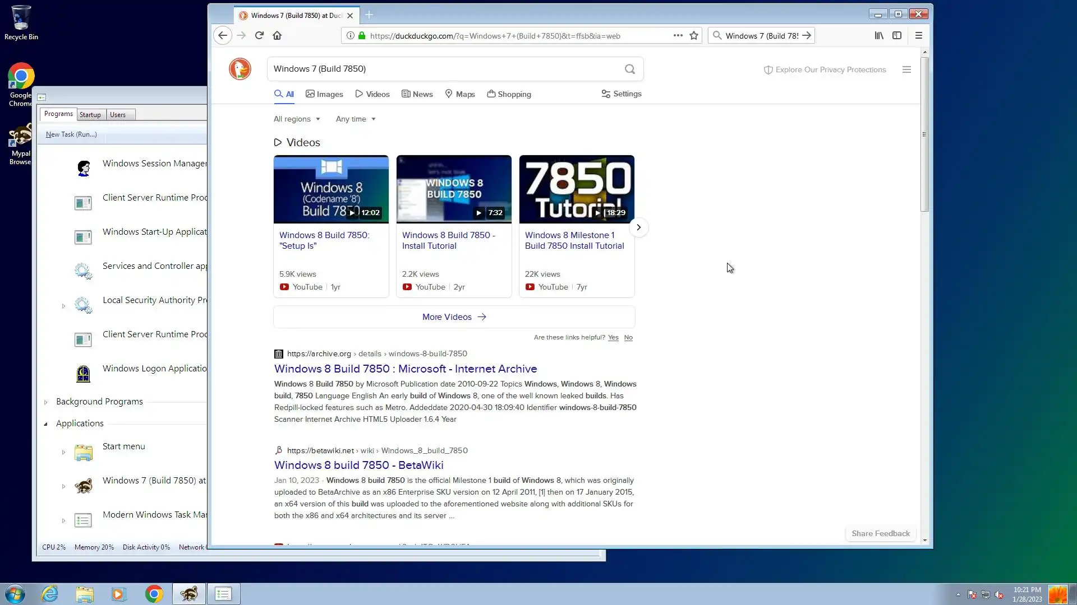Open the Windows 8 build 7850 BetaWiki link
This screenshot has width=1077, height=605.
coord(358,465)
